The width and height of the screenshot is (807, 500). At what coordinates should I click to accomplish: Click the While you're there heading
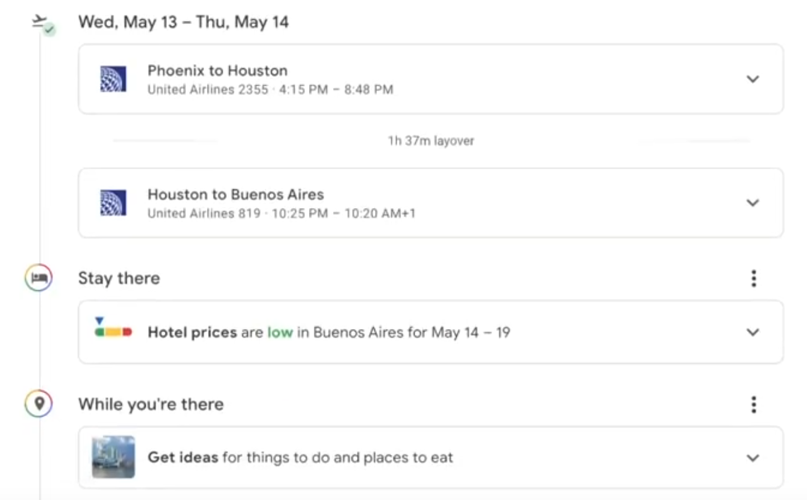pyautogui.click(x=151, y=404)
